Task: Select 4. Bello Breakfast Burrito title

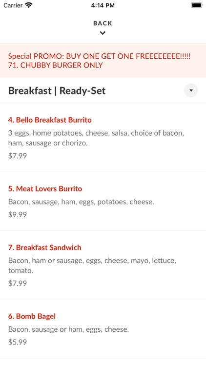Action: (50, 120)
